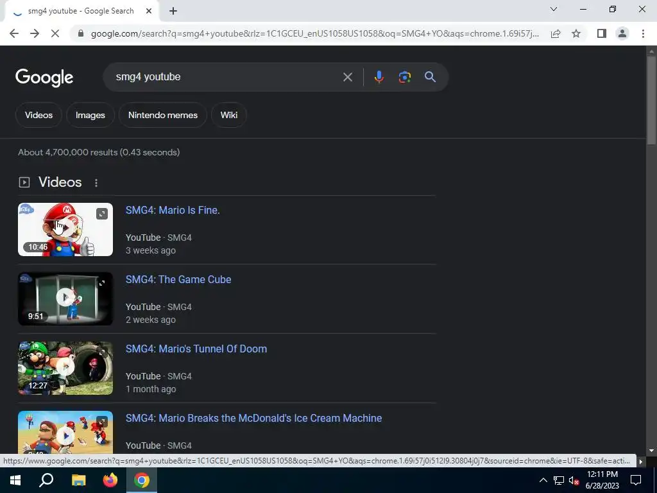The width and height of the screenshot is (657, 493).
Task: Click the page vertical scrollbar thumb
Action: 651,101
